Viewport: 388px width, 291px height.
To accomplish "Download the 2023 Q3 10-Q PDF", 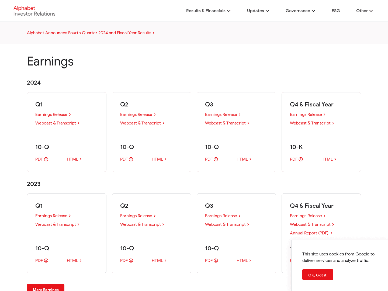I will [x=211, y=261].
